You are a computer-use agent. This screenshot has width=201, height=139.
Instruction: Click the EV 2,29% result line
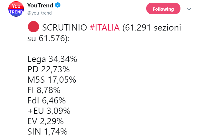pyautogui.click(x=46, y=121)
